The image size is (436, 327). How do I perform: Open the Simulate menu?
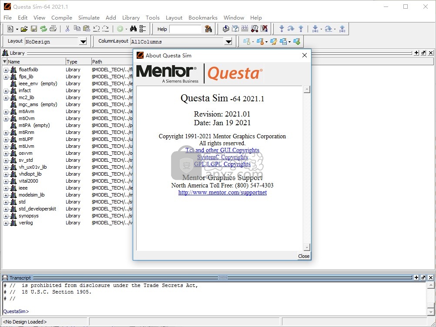coord(89,17)
